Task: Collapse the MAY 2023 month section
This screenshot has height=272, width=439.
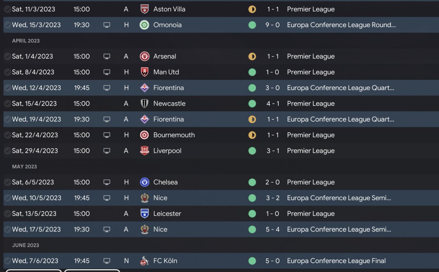Action: [24, 166]
